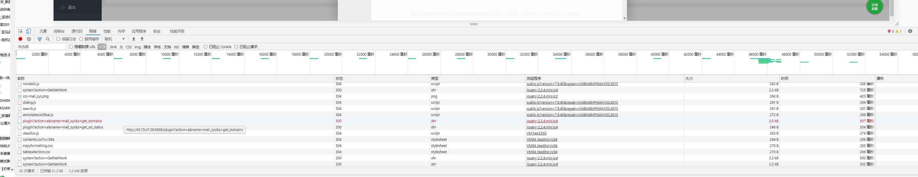Open the red jquery-2.2.4.min.js:4 initiator link
This screenshot has width=918, height=177.
coord(542,121)
